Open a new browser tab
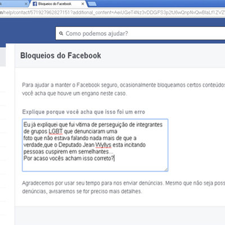225x225 pixels. coord(92,4)
